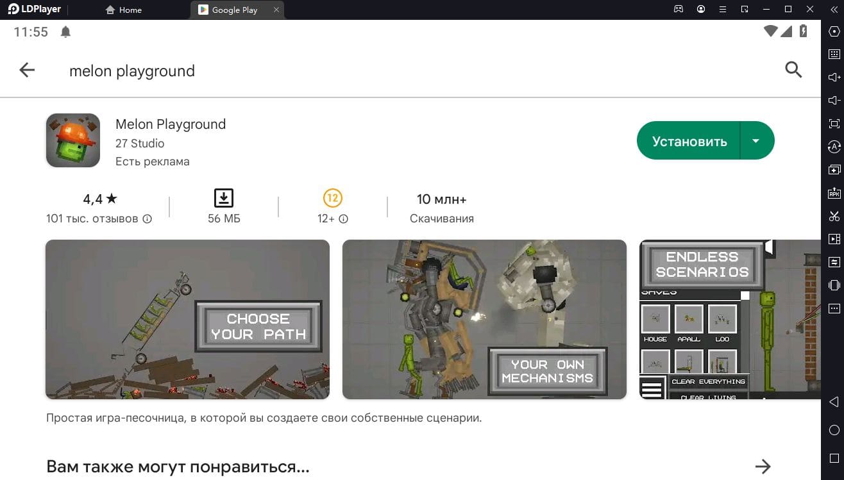The width and height of the screenshot is (844, 480).
Task: Increase volume with the sidebar speaker plus icon
Action: click(834, 78)
